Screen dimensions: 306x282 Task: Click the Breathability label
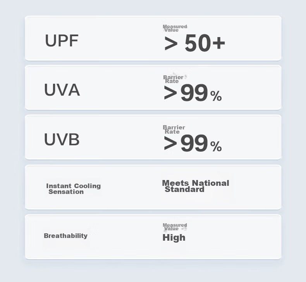(65, 236)
